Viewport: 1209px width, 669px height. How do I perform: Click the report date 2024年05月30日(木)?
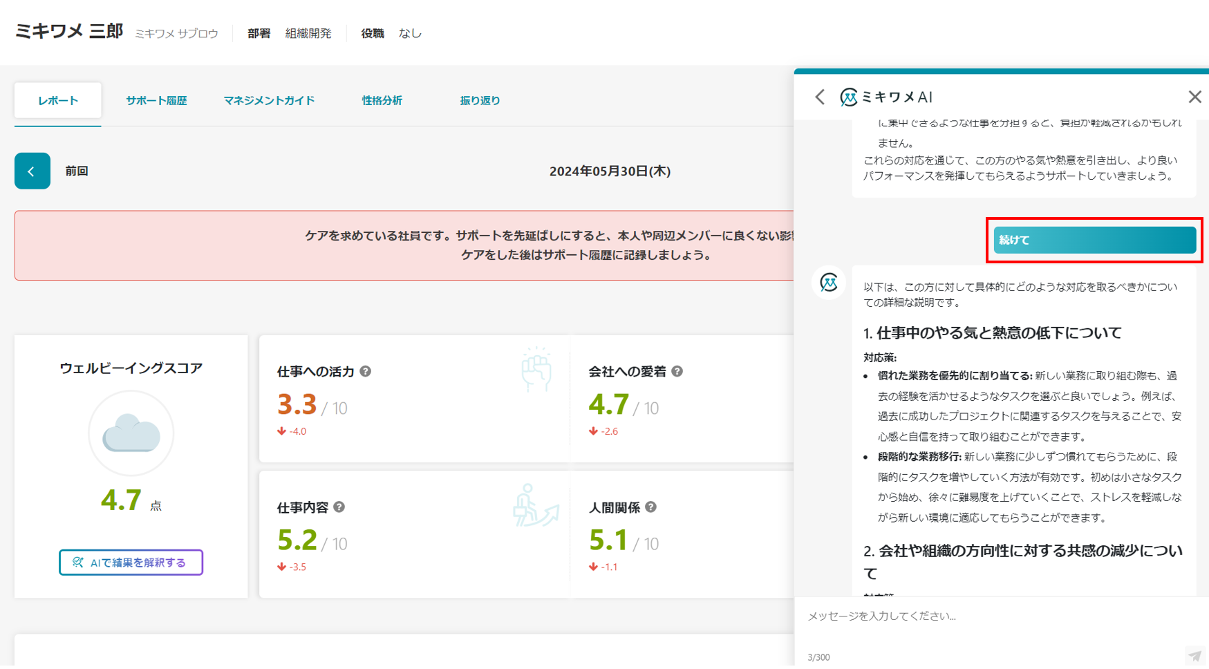pos(610,171)
